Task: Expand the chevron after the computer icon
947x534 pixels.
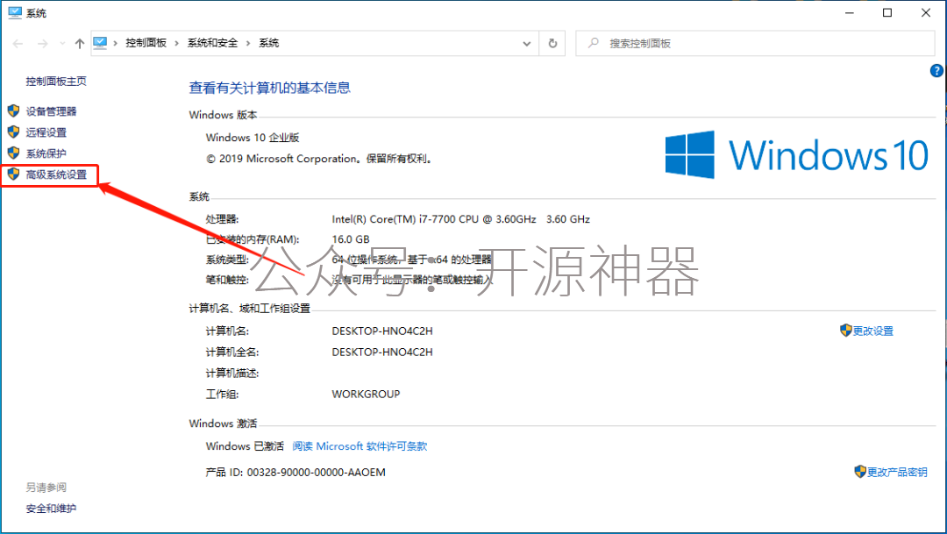Action: pyautogui.click(x=116, y=44)
